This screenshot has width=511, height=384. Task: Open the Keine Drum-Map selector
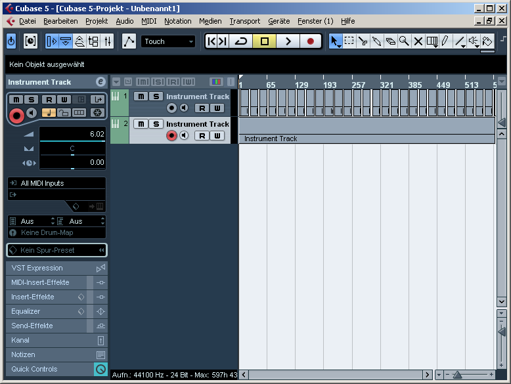tap(56, 232)
